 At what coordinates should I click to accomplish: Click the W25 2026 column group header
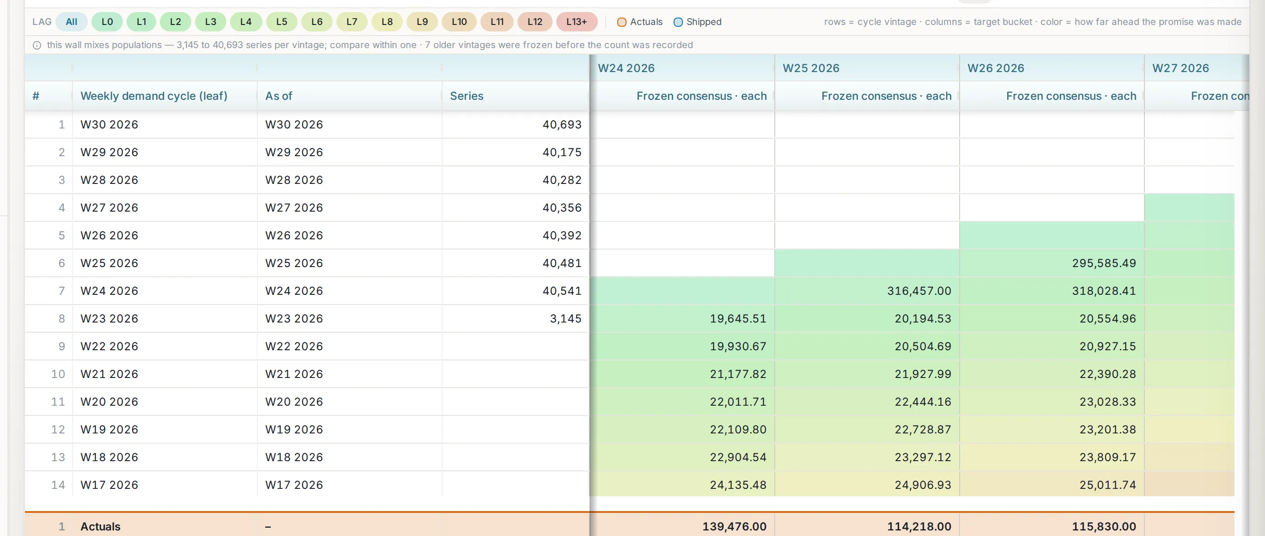867,68
